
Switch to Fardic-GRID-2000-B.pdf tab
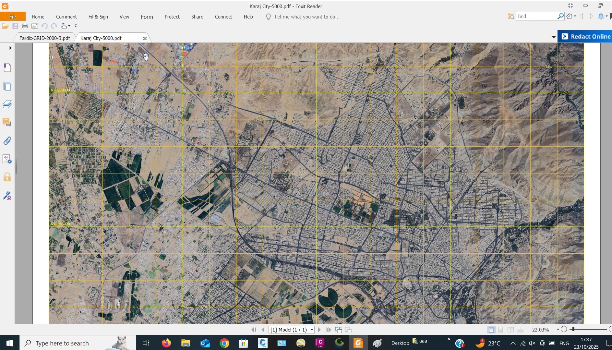pyautogui.click(x=44, y=38)
